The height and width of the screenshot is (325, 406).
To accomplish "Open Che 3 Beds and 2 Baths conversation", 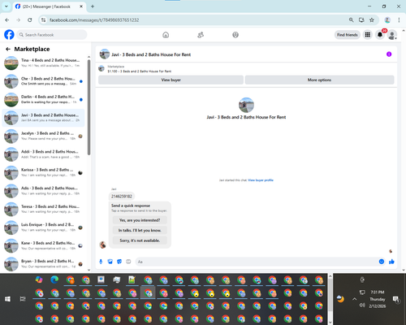I will (x=43, y=81).
